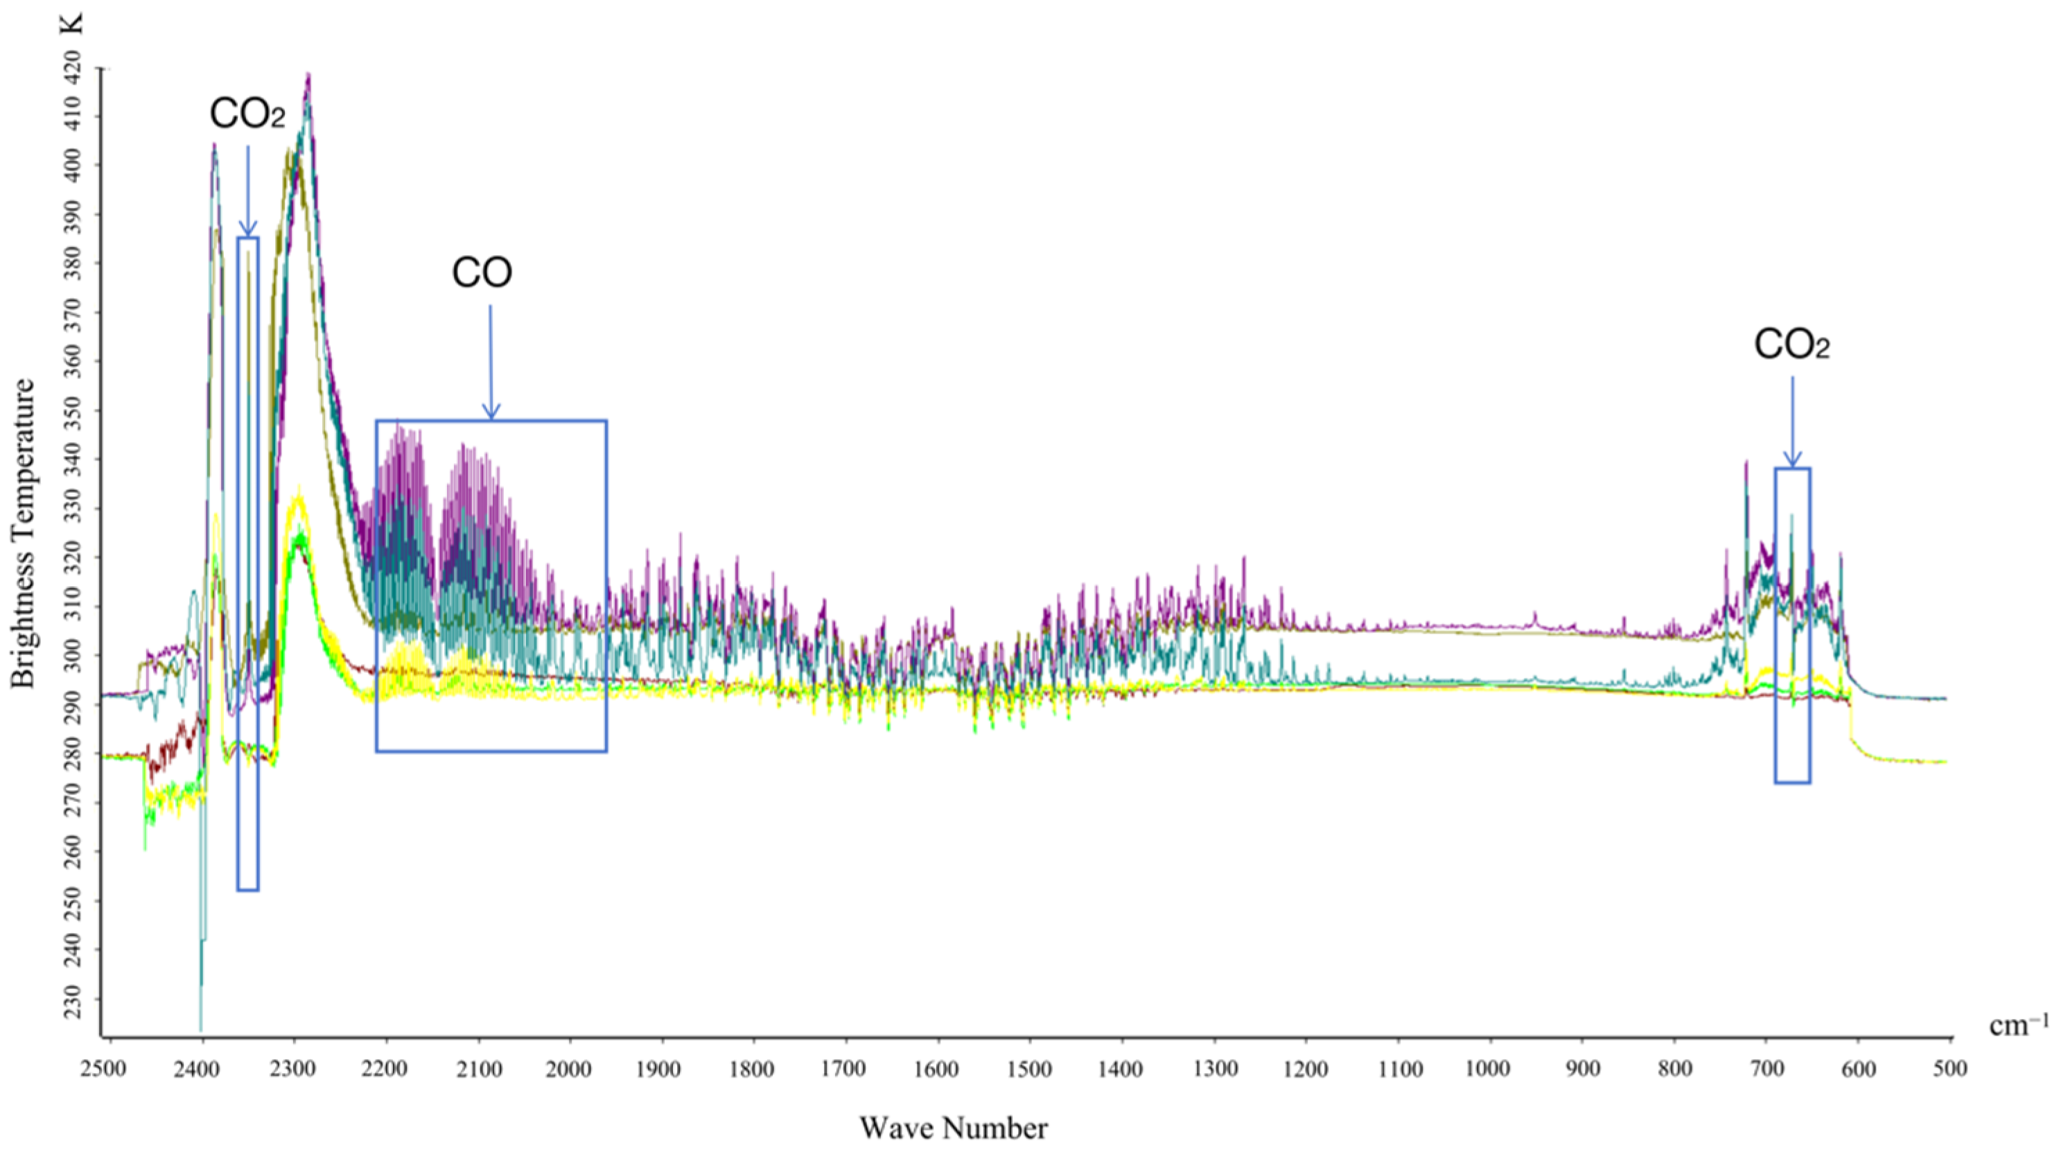Click the 340 y-axis tick label

(72, 460)
